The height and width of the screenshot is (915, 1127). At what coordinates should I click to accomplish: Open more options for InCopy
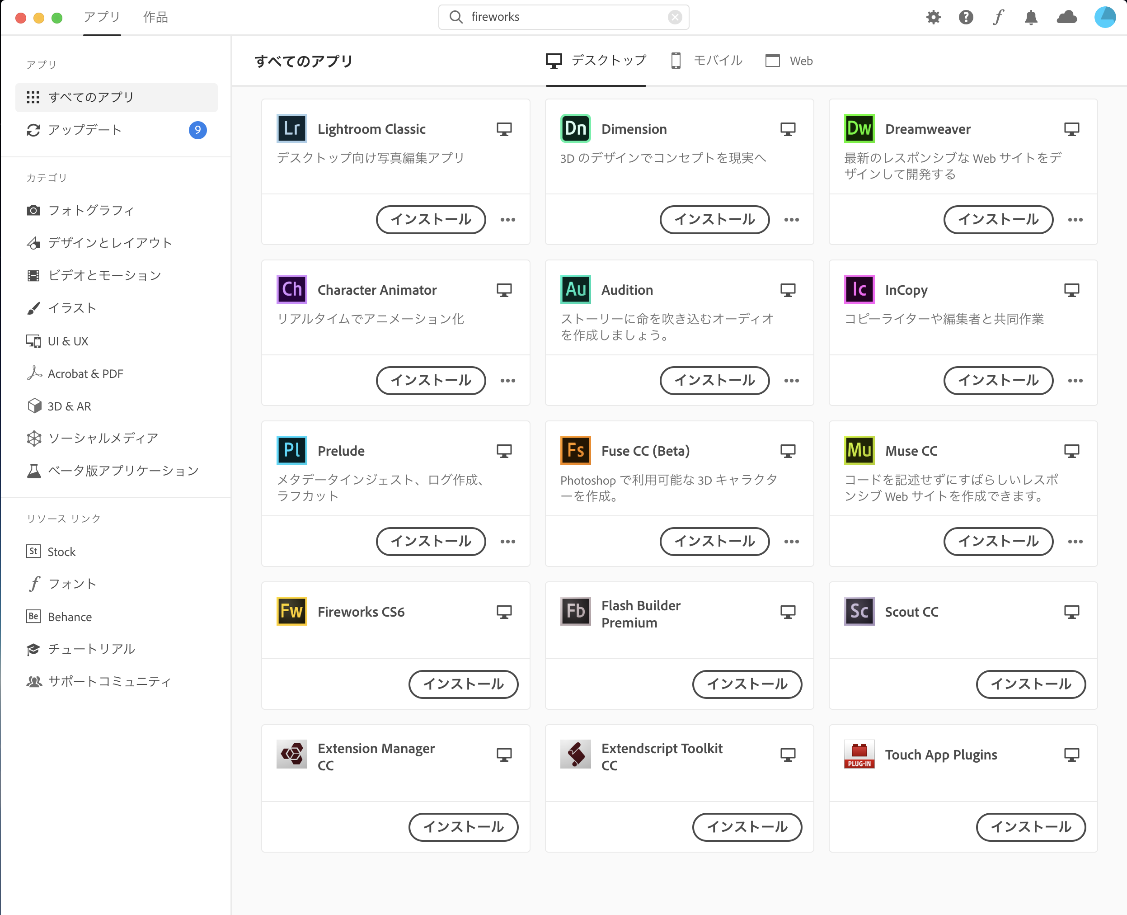[x=1075, y=380]
